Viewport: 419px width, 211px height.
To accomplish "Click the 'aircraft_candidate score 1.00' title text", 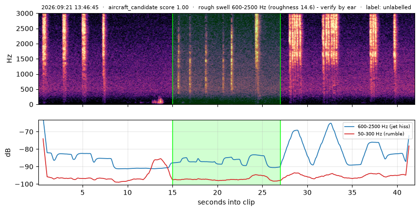I will [x=148, y=7].
